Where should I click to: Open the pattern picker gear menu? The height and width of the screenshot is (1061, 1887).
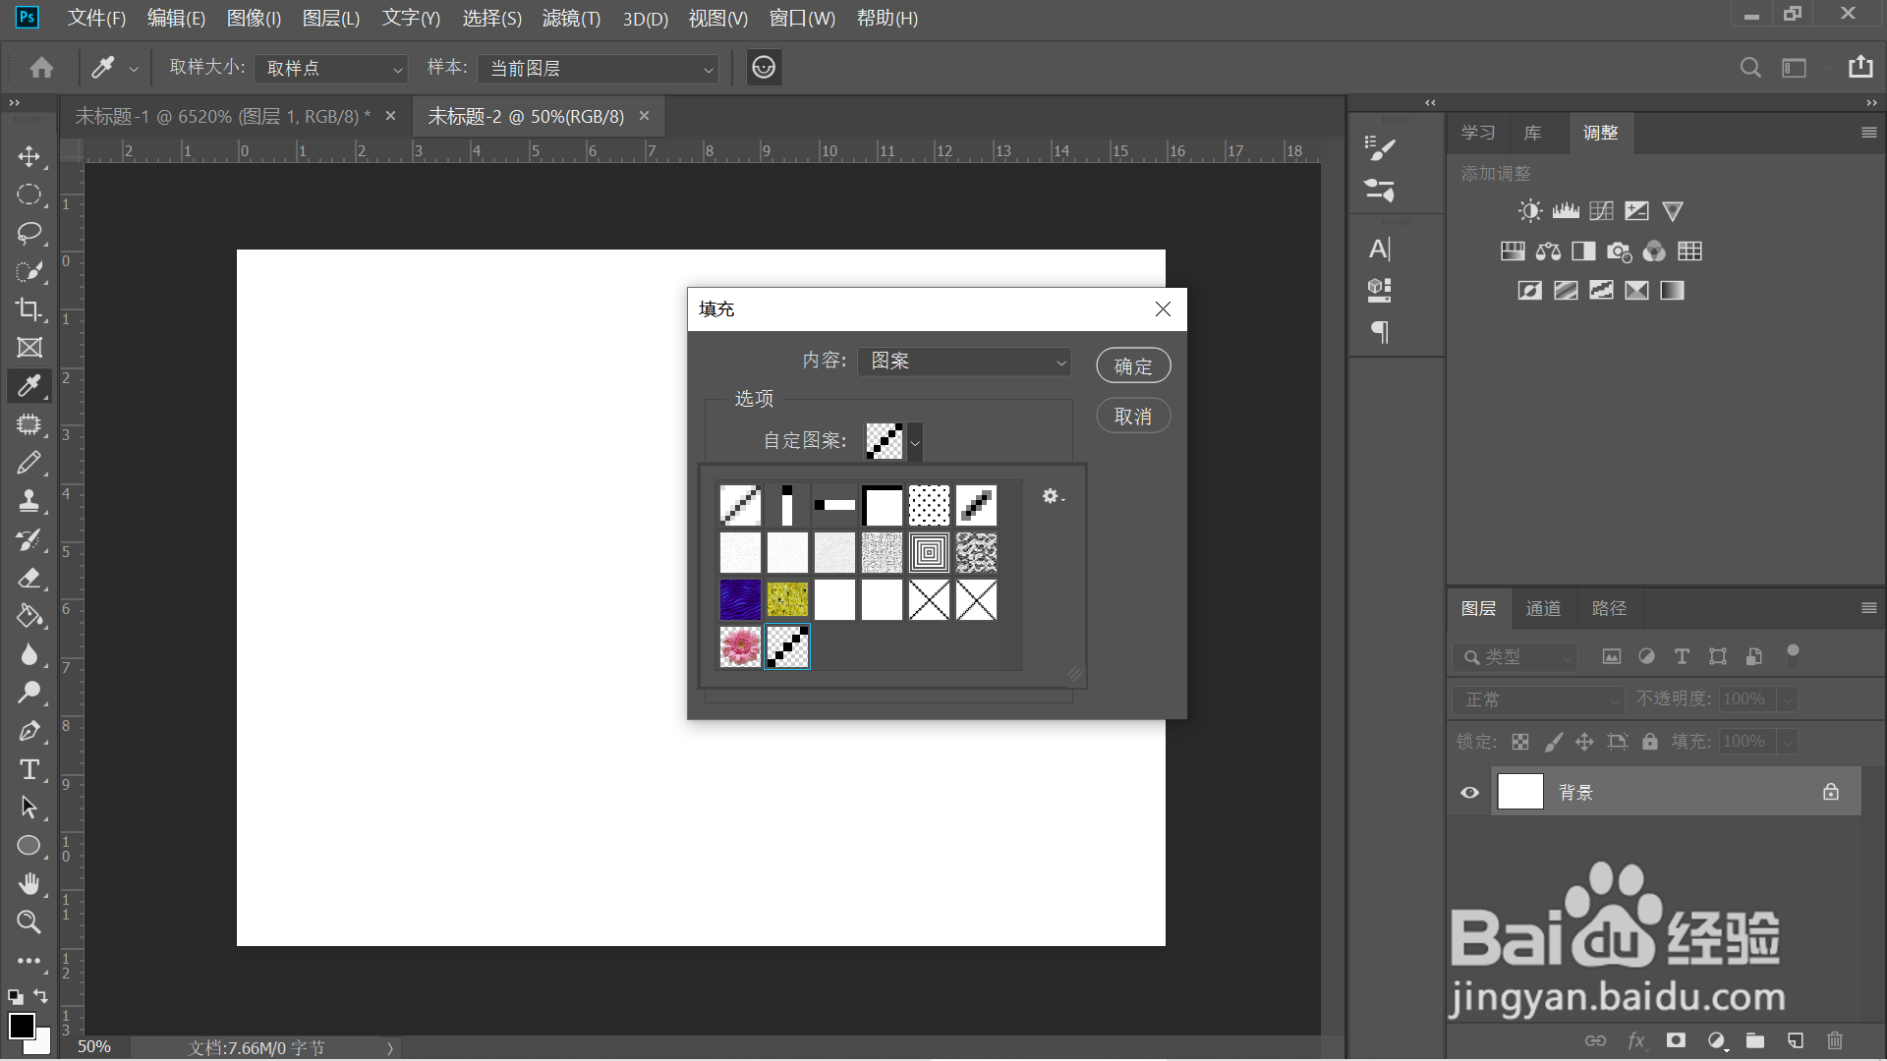tap(1053, 497)
